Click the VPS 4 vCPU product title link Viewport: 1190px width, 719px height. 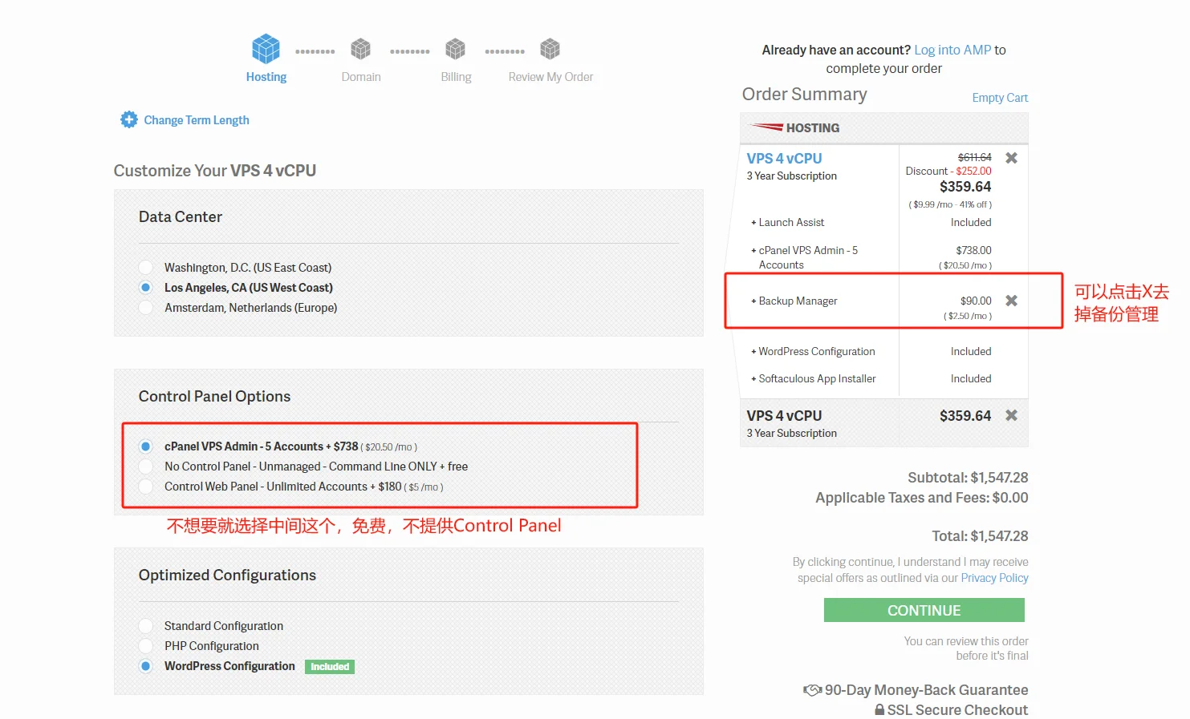coord(784,159)
